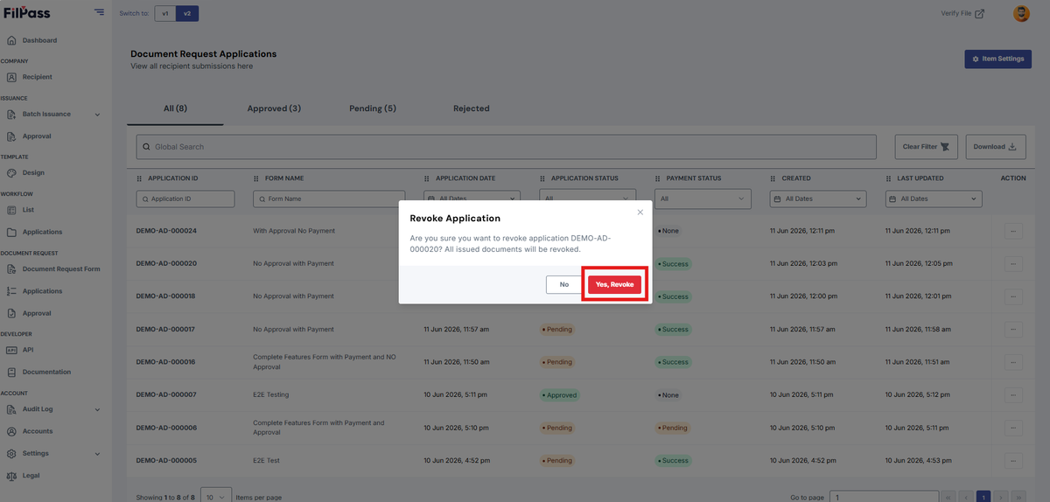1050x502 pixels.
Task: Open the Legal page
Action: [31, 476]
